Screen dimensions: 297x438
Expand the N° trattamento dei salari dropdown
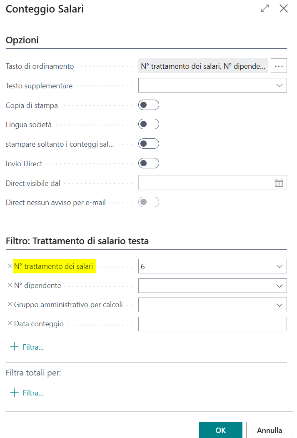coord(279,266)
